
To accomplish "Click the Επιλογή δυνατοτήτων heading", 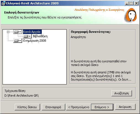I will pos(22,12).
